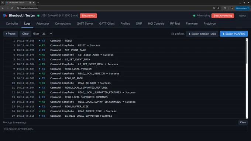The height and width of the screenshot is (141, 251).
Task: Export PCAPNG file
Action: coord(234,34)
